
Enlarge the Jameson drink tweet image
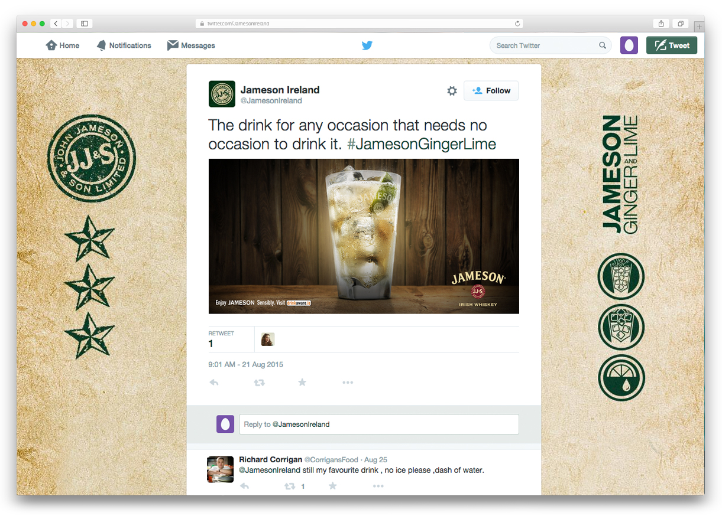pos(364,236)
